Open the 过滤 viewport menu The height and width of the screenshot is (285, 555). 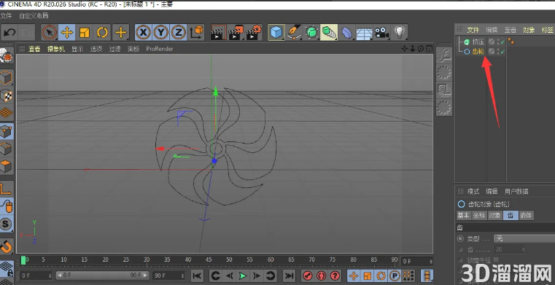115,49
